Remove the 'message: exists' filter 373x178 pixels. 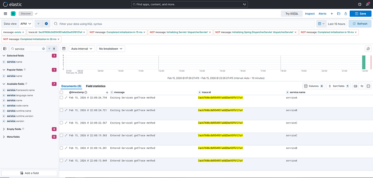pyautogui.click(x=23, y=32)
